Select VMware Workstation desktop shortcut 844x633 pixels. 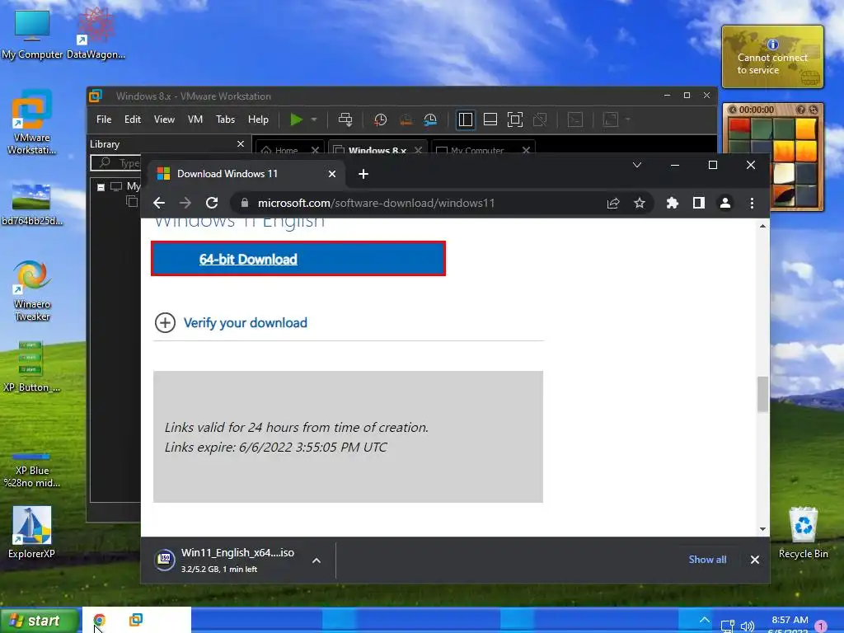click(x=32, y=123)
